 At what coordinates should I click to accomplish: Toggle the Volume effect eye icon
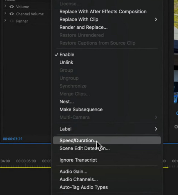point(12,7)
